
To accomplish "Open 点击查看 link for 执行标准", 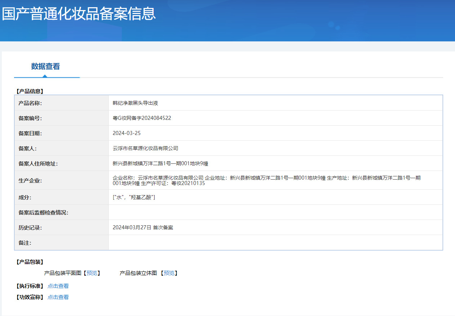I will 58,286.
